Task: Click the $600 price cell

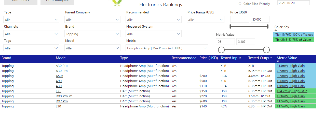Action: click(x=203, y=101)
